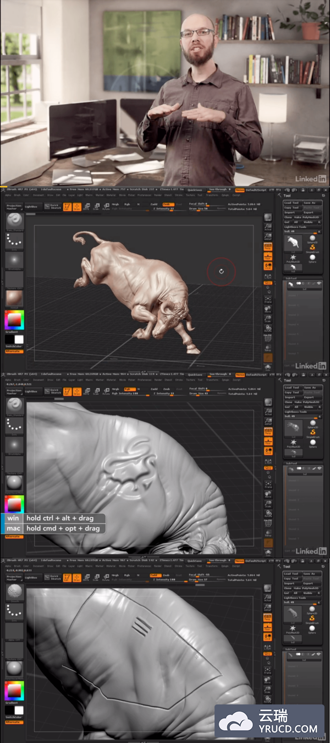This screenshot has width=330, height=743.
Task: Click the Alternate button in the full-bull frame
Action: click(14, 351)
